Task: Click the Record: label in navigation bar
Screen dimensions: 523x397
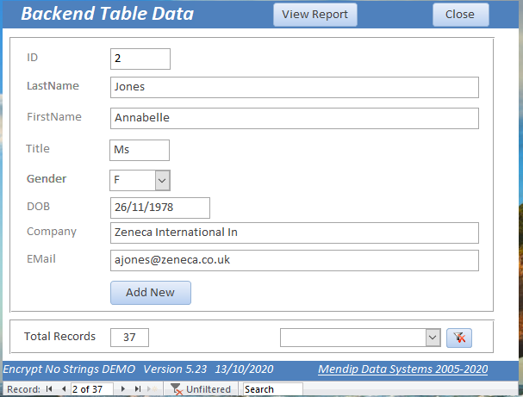Action: pyautogui.click(x=23, y=389)
